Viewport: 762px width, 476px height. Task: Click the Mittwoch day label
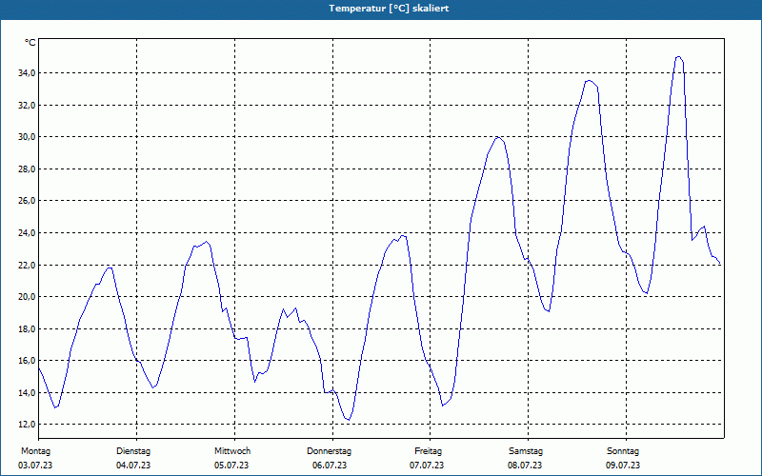coord(232,451)
